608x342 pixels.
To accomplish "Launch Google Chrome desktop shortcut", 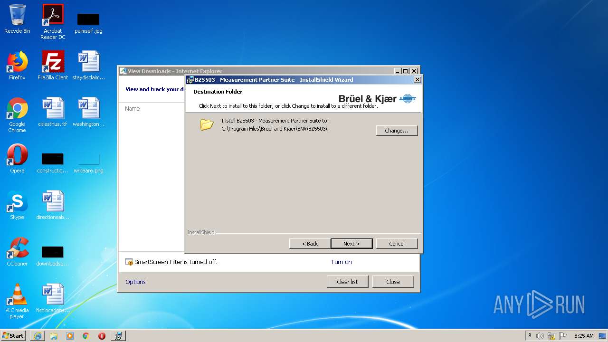I will pyautogui.click(x=17, y=115).
